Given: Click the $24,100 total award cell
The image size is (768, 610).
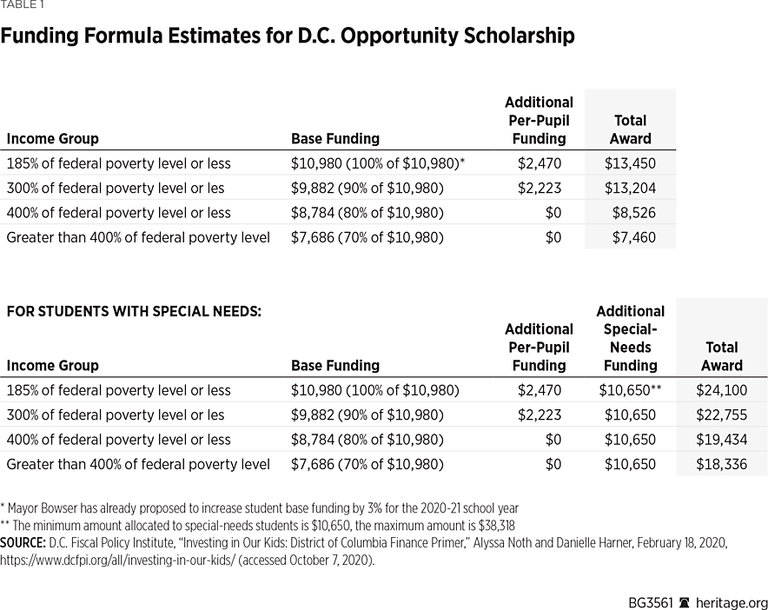Looking at the screenshot, I should click(721, 390).
